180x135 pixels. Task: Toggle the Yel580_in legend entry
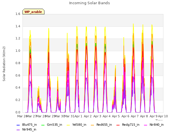(x=76, y=125)
